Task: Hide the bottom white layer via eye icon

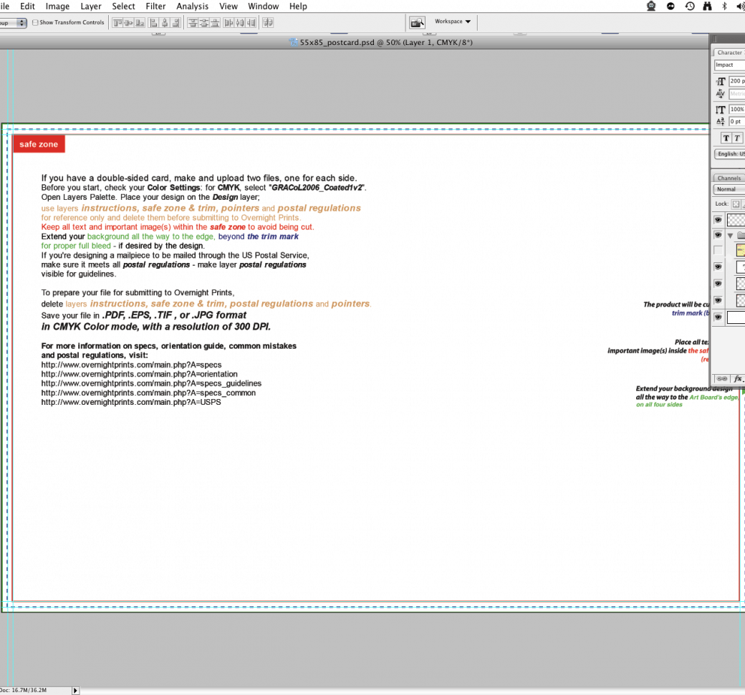Action: pyautogui.click(x=718, y=317)
